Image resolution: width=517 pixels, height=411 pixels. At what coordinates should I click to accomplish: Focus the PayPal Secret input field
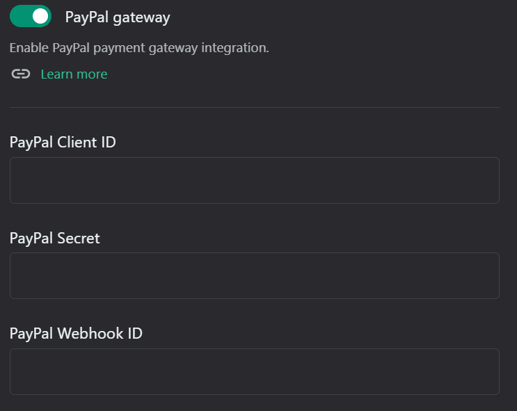(255, 275)
